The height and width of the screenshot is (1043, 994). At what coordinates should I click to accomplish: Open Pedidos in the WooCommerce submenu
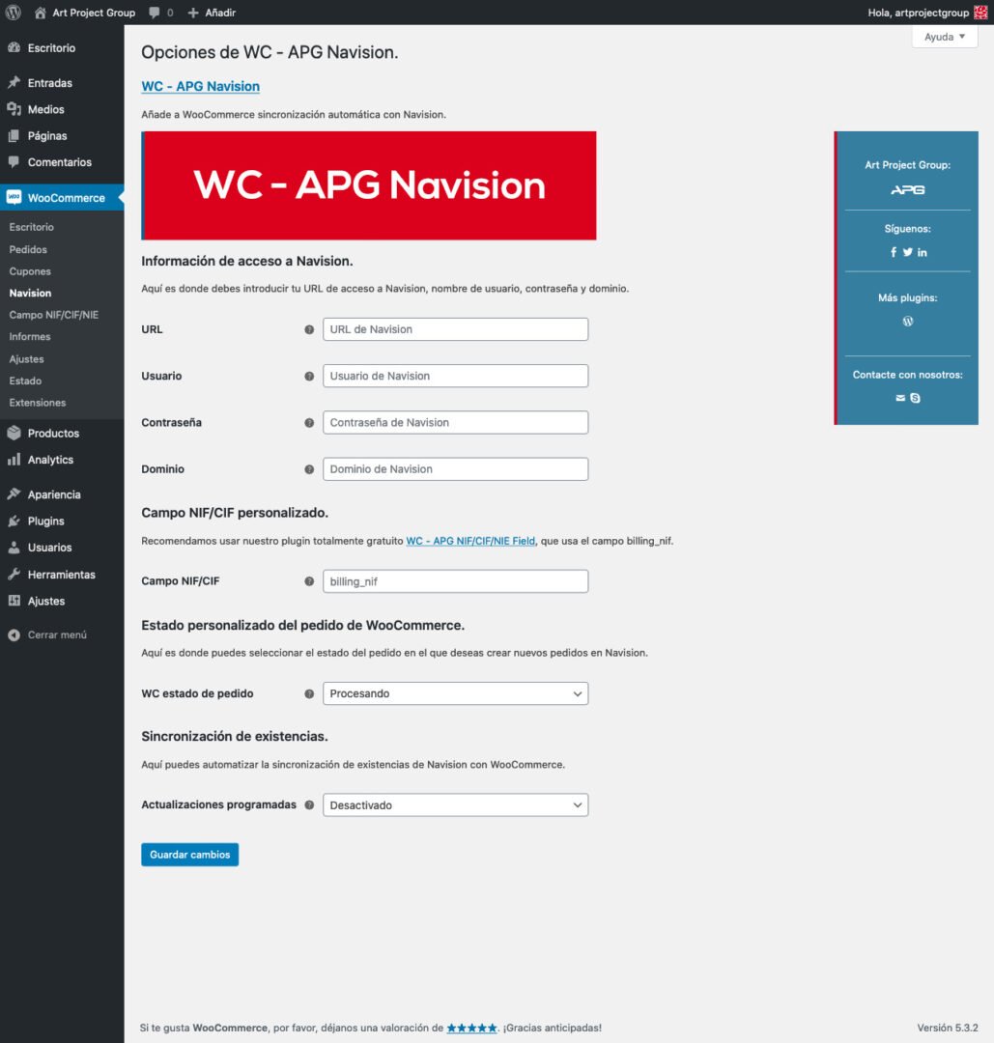(x=28, y=249)
